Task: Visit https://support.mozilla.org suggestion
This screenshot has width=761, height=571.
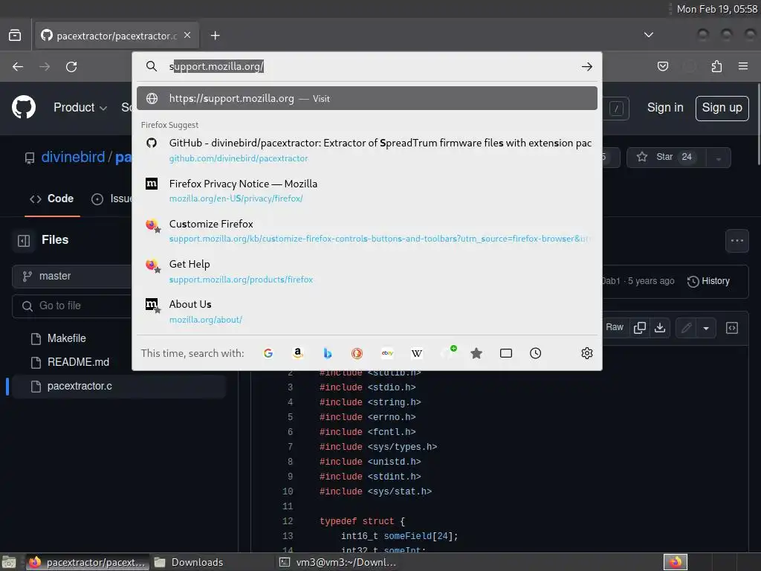Action: (367, 98)
